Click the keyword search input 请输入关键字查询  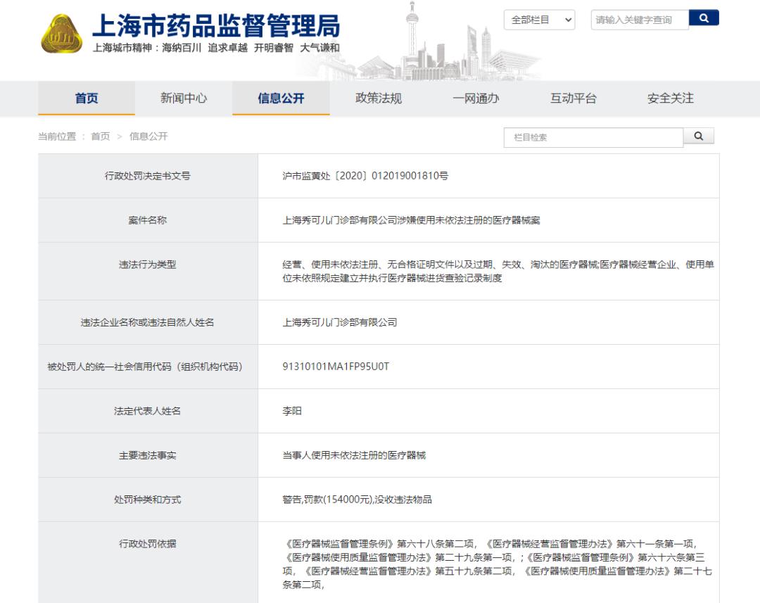click(x=637, y=19)
